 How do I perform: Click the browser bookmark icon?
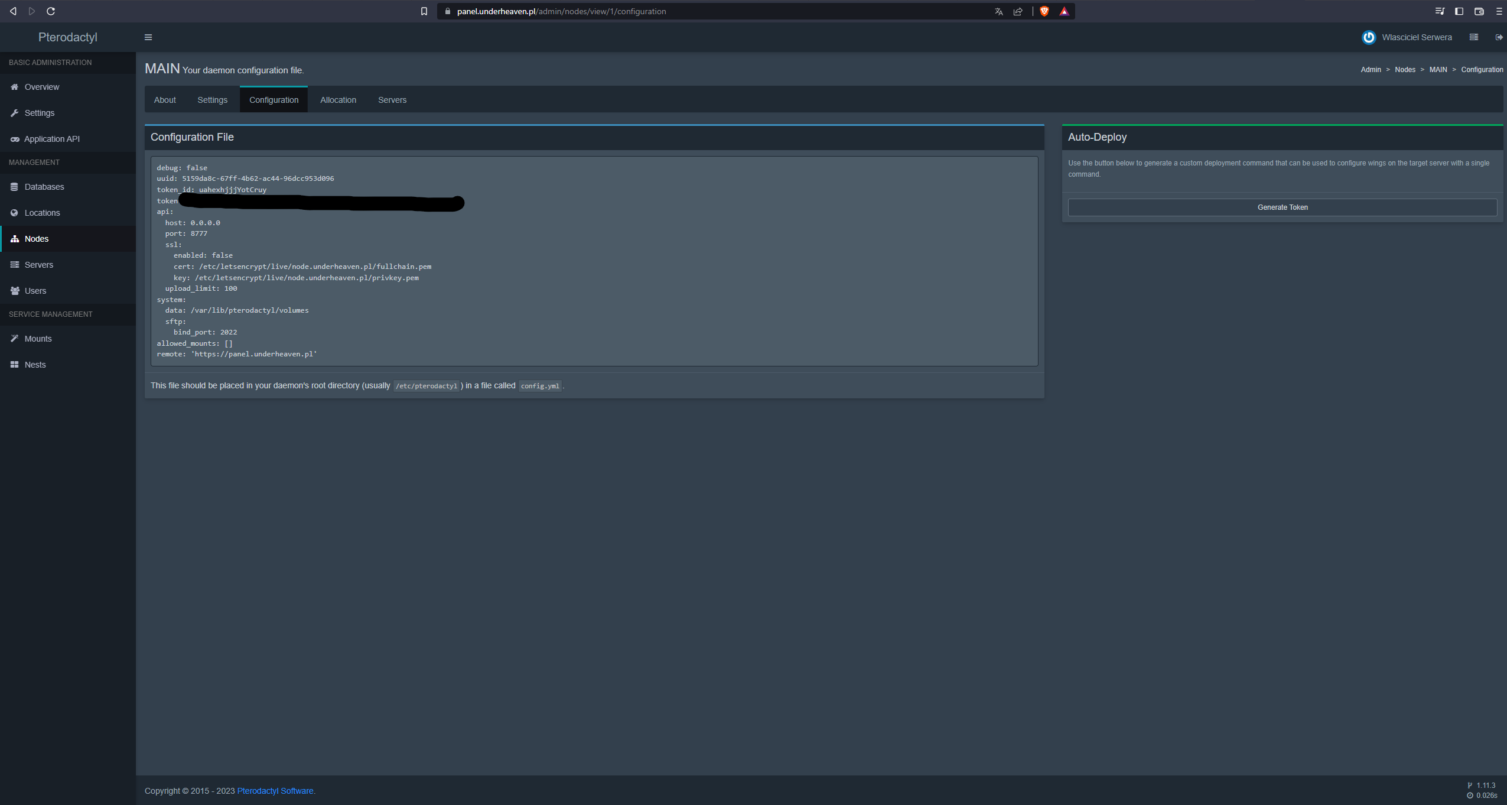click(424, 11)
